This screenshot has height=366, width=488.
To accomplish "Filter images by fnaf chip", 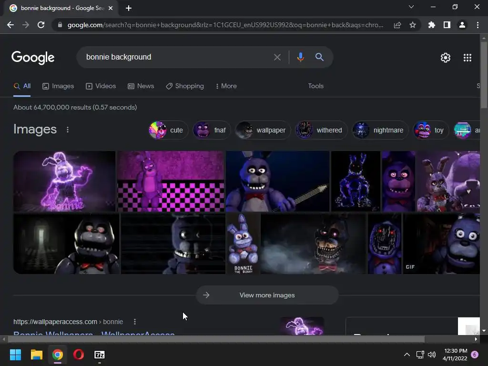I will coord(211,130).
